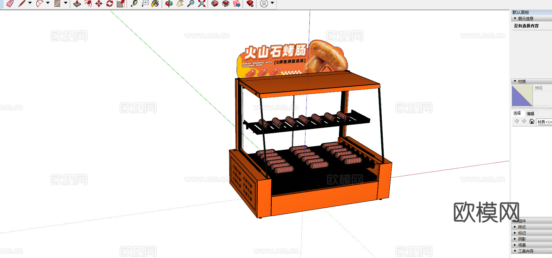Select the Push/Pull tool
Screen dimensions: 552x258
(x=77, y=4)
